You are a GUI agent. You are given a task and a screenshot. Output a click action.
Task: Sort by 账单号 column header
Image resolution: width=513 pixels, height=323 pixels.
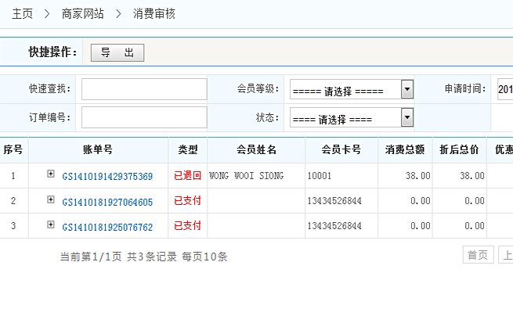[98, 149]
